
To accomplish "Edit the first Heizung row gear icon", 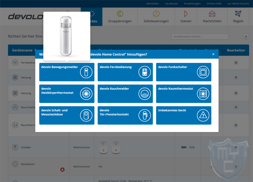I will tap(236, 77).
